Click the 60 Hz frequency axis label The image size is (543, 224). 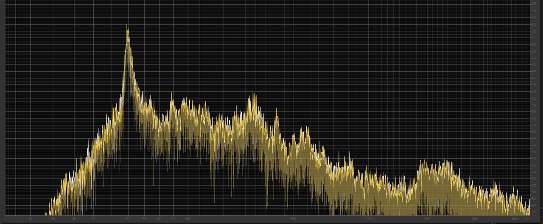[x=128, y=219]
